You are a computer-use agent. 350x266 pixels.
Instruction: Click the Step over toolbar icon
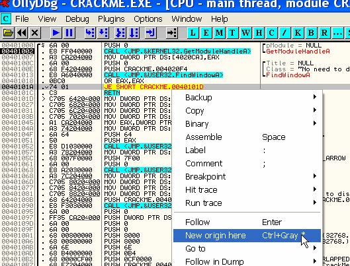click(103, 33)
